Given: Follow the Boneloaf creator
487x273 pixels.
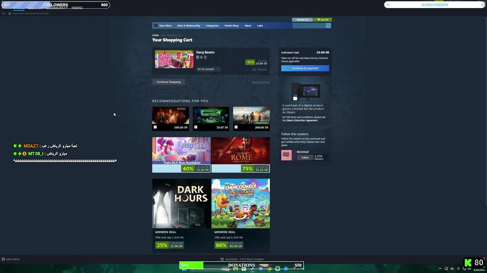Looking at the screenshot, I should click(x=305, y=157).
